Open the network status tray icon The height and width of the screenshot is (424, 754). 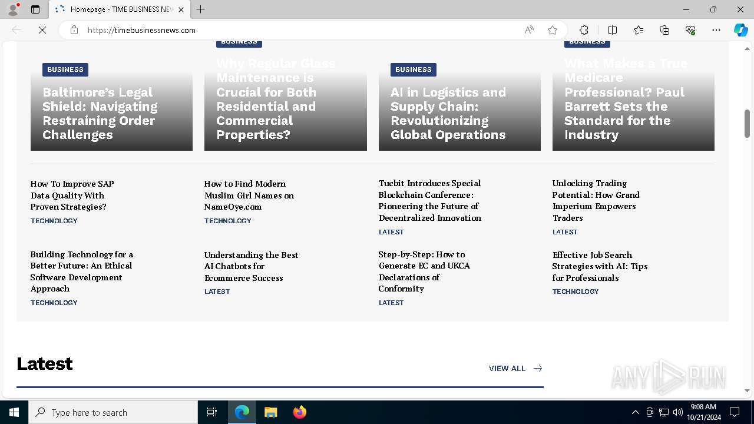664,412
